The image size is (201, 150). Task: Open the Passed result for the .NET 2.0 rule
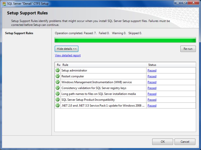click(x=152, y=105)
